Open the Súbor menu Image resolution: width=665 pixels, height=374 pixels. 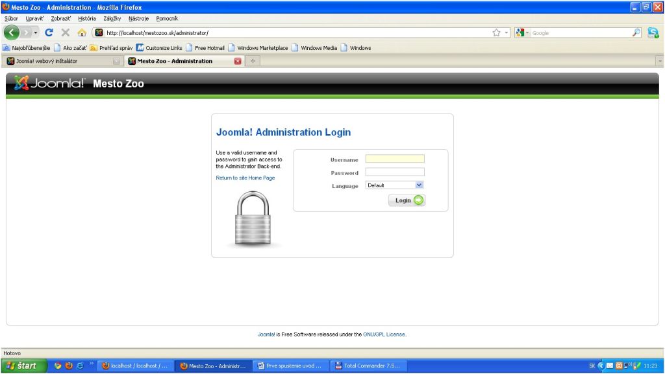[11, 19]
